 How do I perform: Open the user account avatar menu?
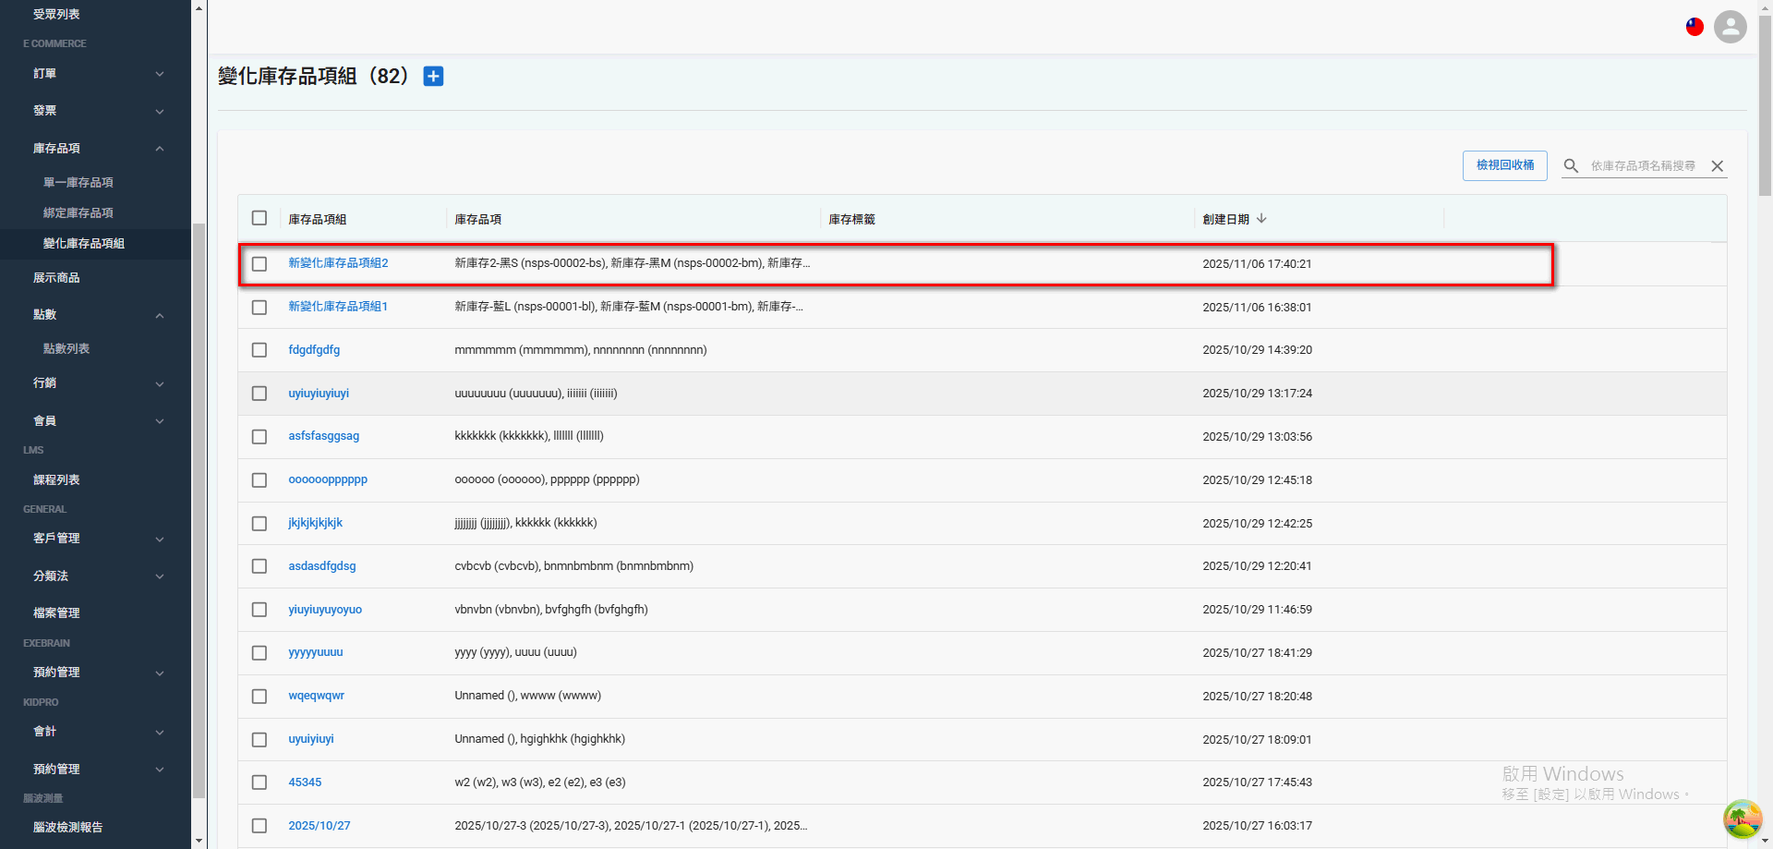tap(1730, 27)
